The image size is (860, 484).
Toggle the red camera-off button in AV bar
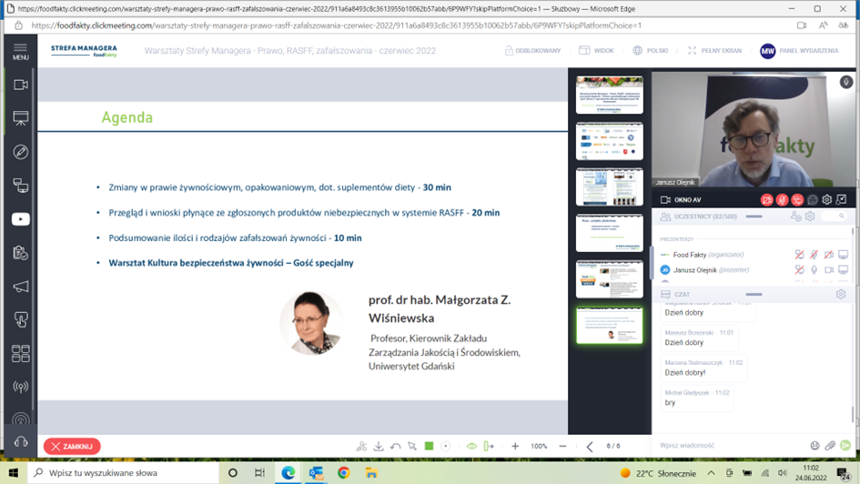[x=767, y=200]
